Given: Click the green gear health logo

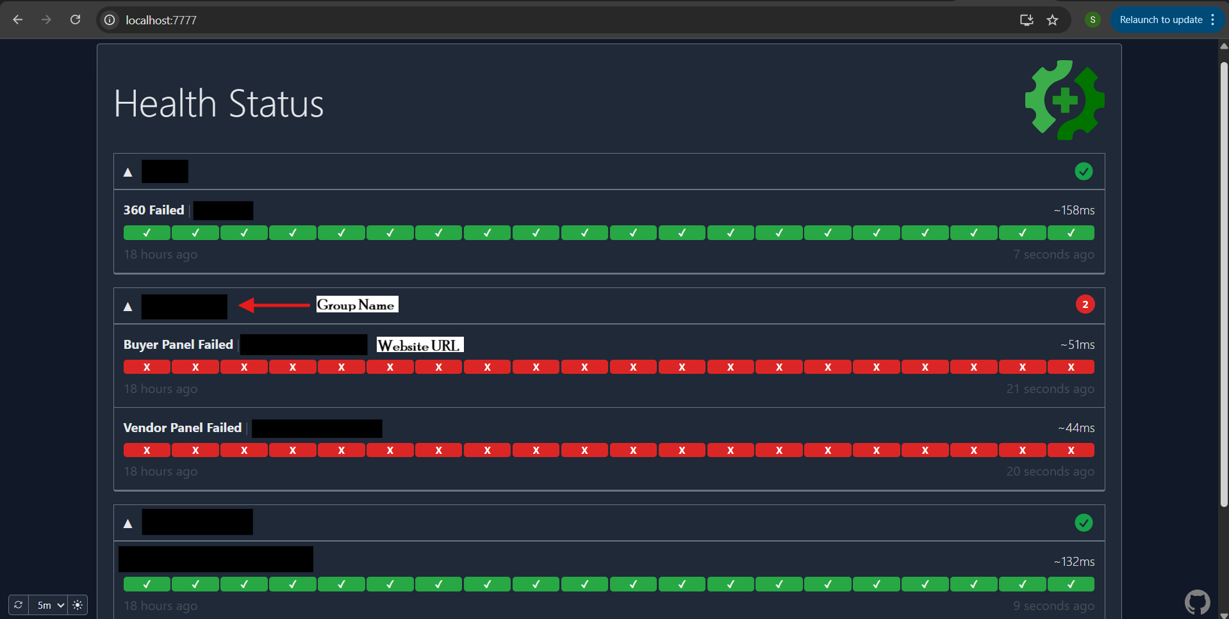Looking at the screenshot, I should pyautogui.click(x=1065, y=100).
